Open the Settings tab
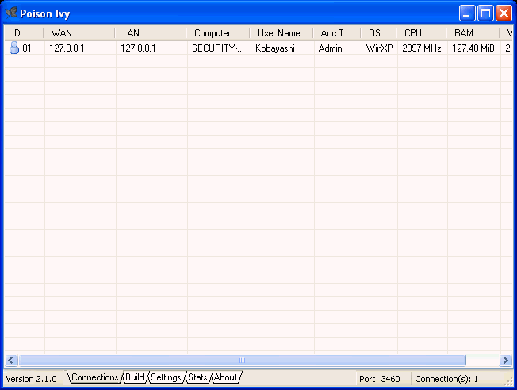The image size is (517, 390). (x=166, y=377)
